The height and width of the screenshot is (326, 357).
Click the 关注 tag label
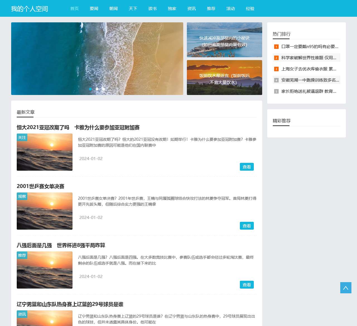coord(22,137)
